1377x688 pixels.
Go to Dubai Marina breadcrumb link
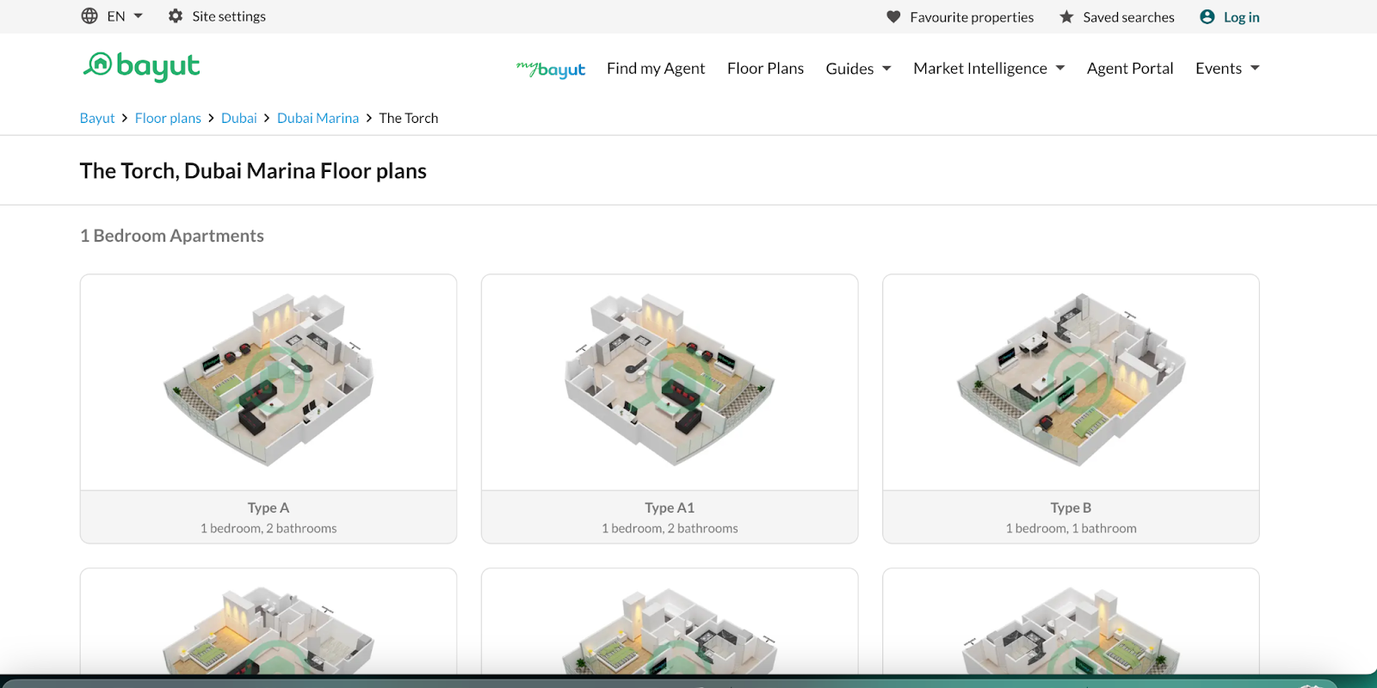318,118
